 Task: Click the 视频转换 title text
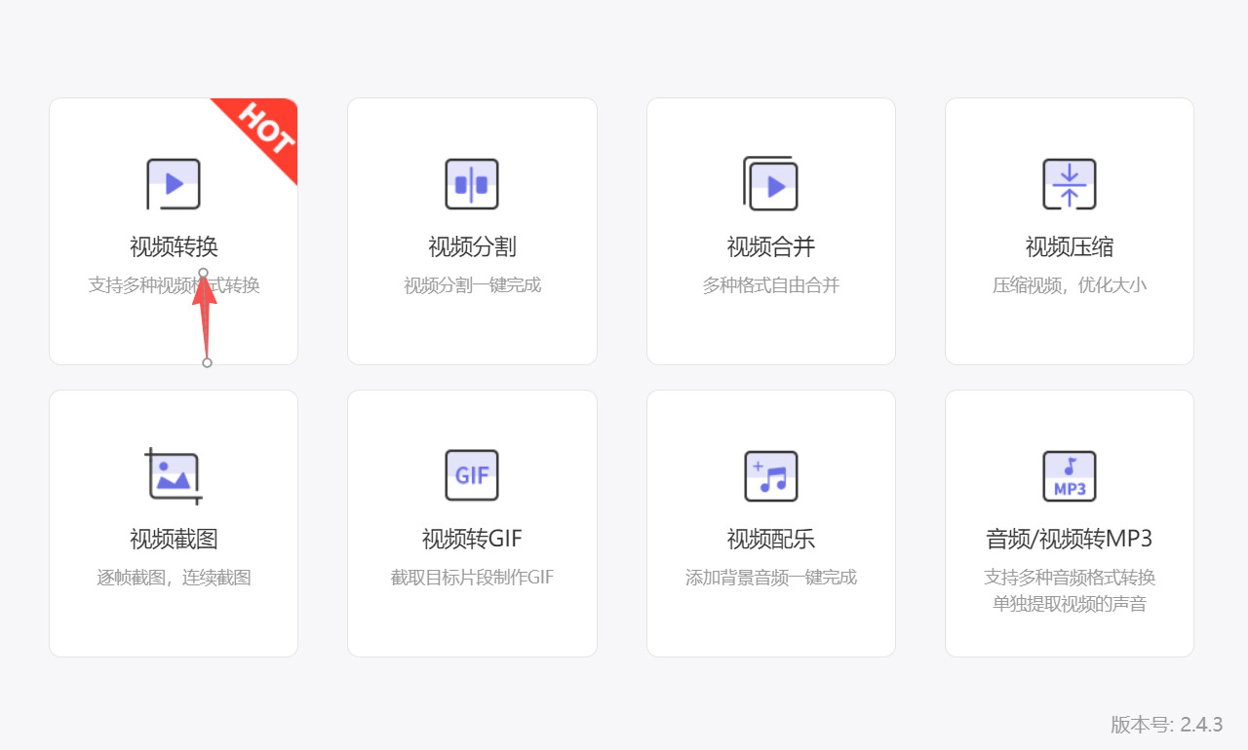click(174, 247)
